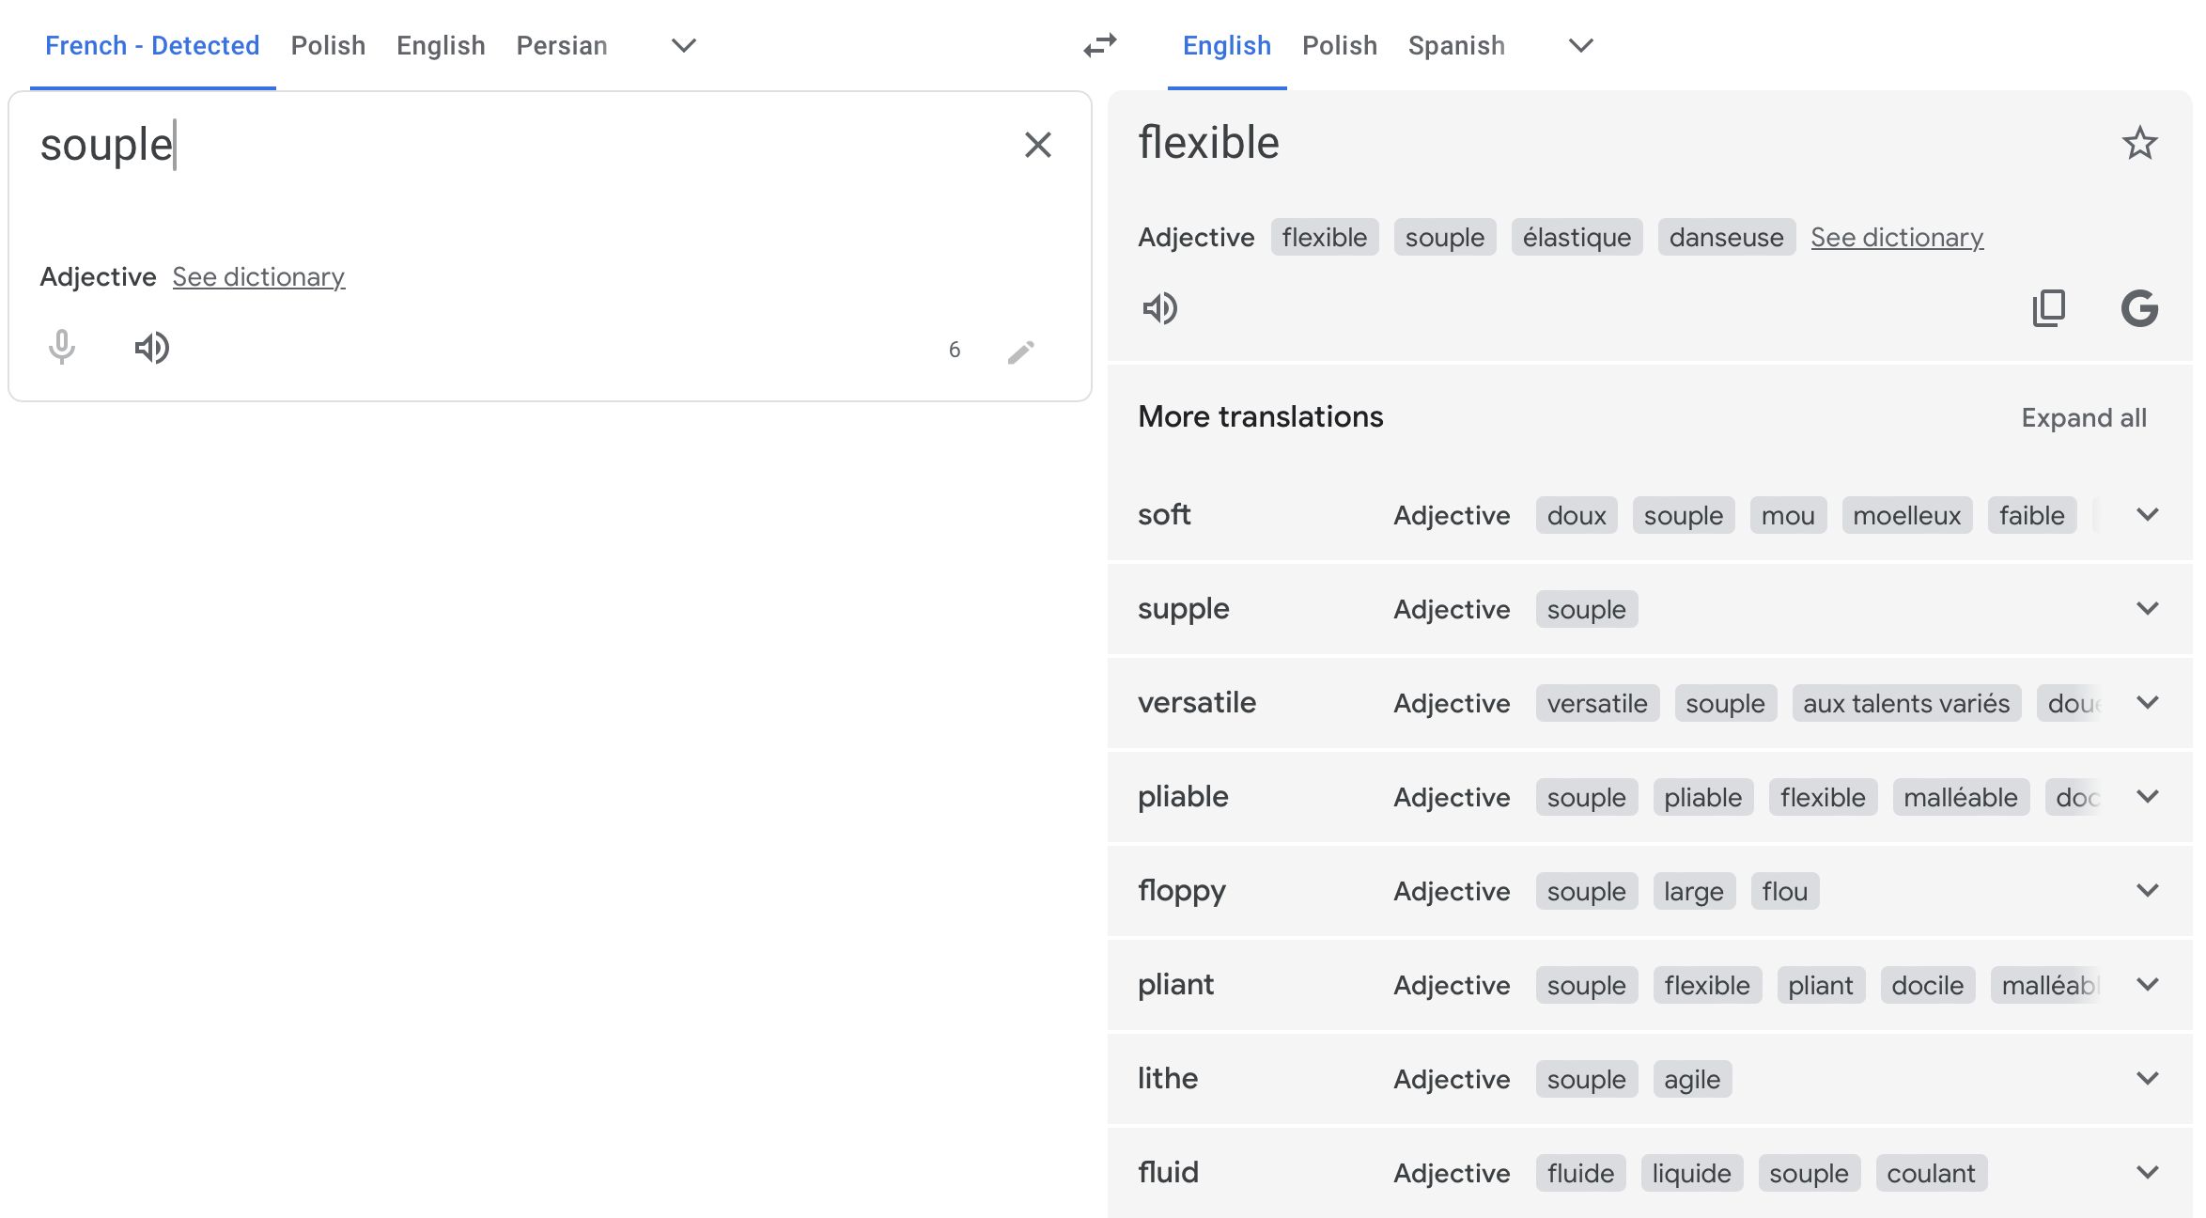Switch target language to Polish
The image size is (2206, 1218).
coord(1340,45)
